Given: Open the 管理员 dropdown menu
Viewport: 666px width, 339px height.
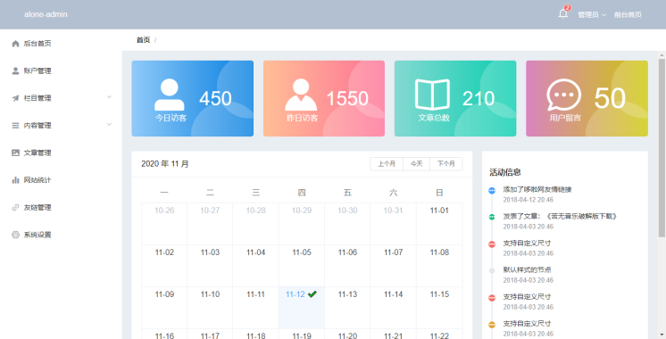Looking at the screenshot, I should point(592,15).
